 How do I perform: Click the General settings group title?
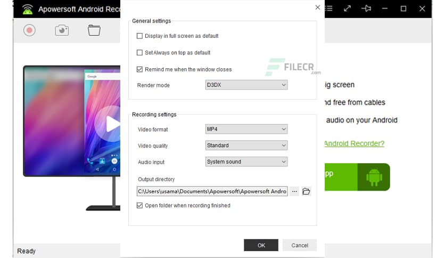[x=152, y=21]
